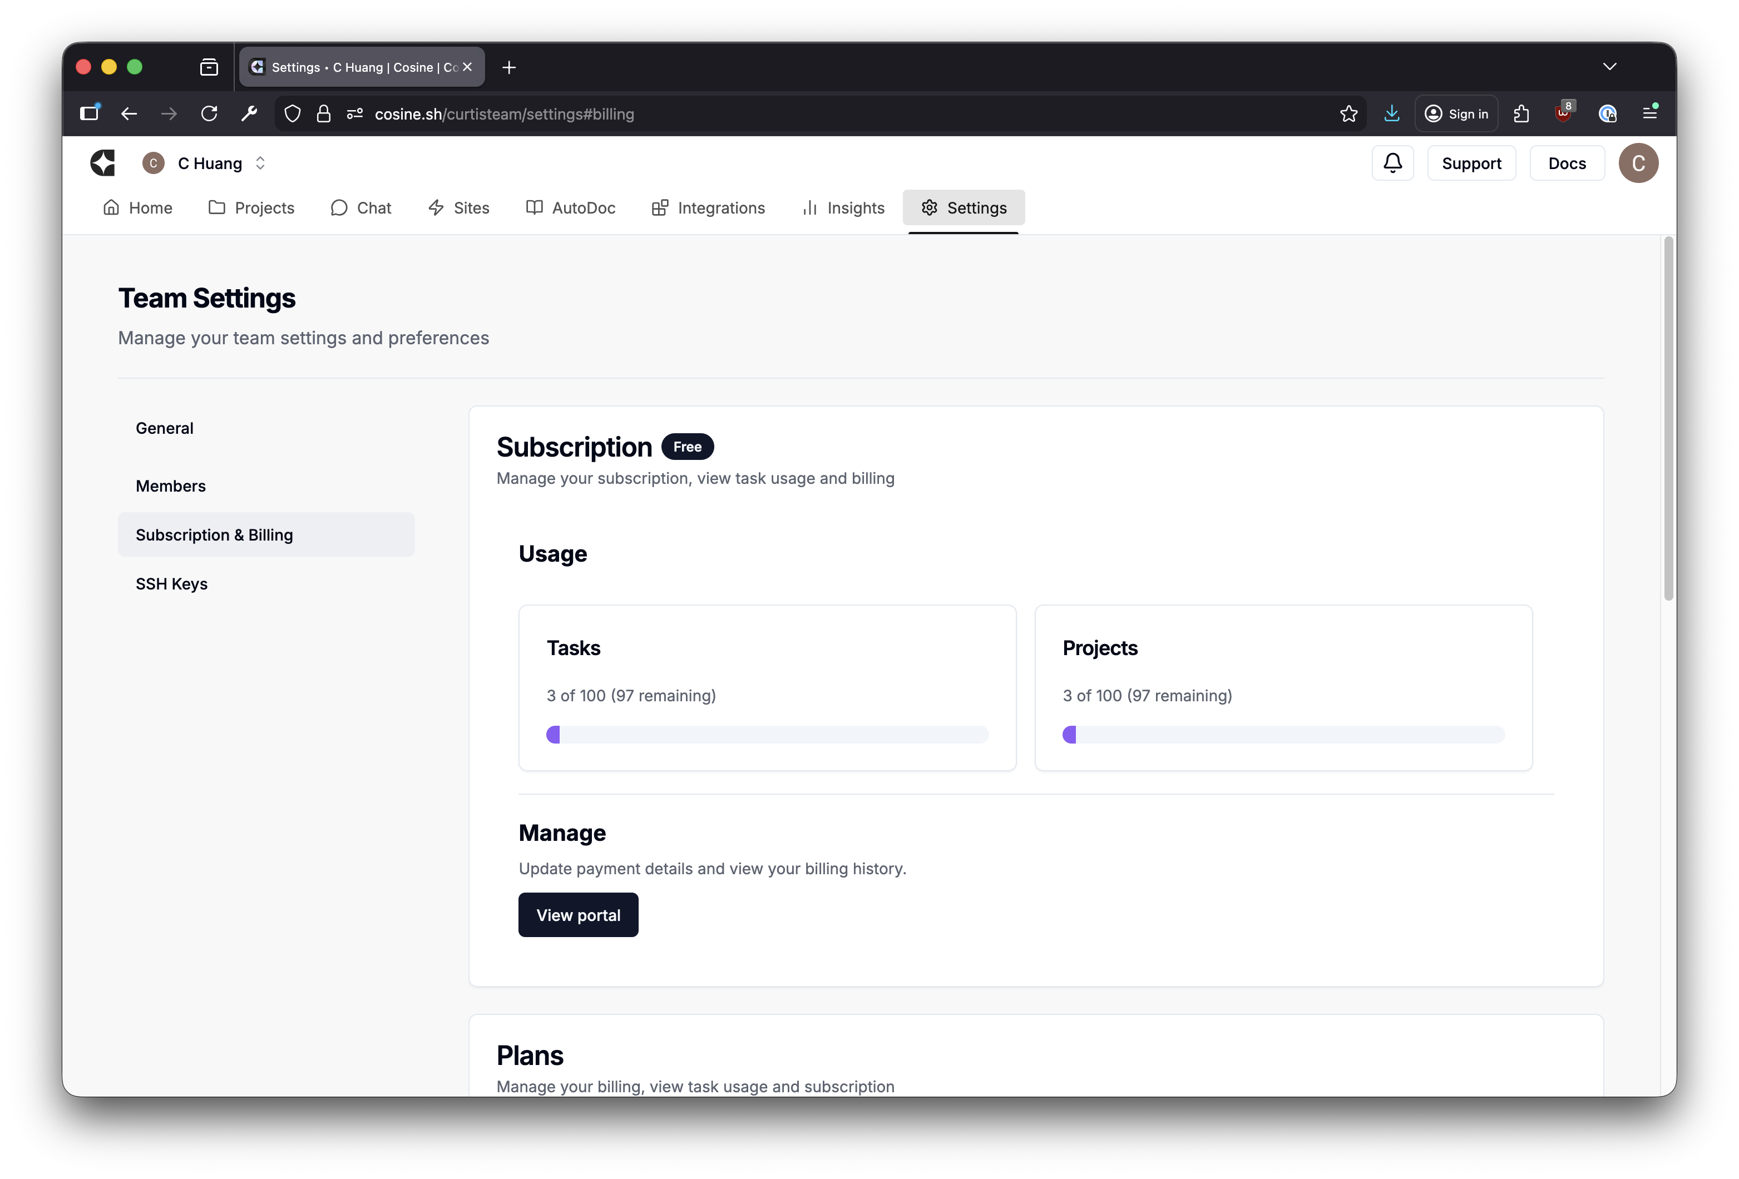Reload the page with the refresh icon
Screen dimensions: 1739x1179
210,113
